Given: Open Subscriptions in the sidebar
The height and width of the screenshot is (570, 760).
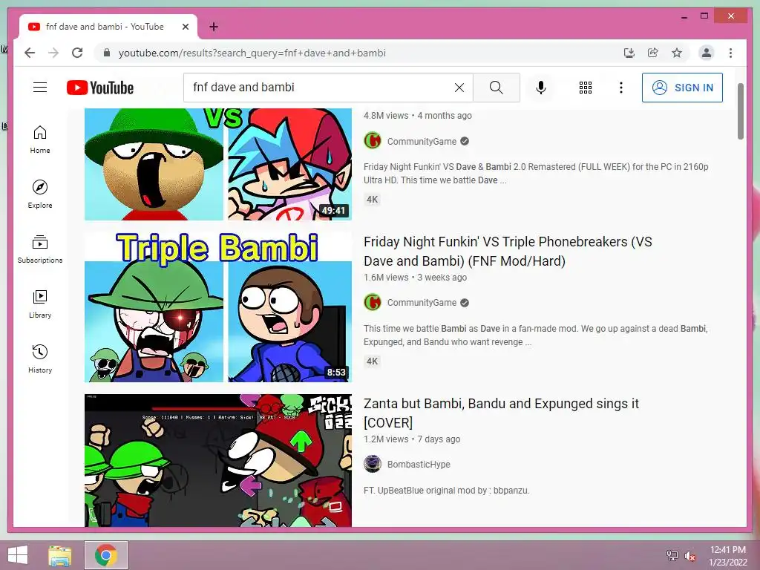Looking at the screenshot, I should point(40,249).
